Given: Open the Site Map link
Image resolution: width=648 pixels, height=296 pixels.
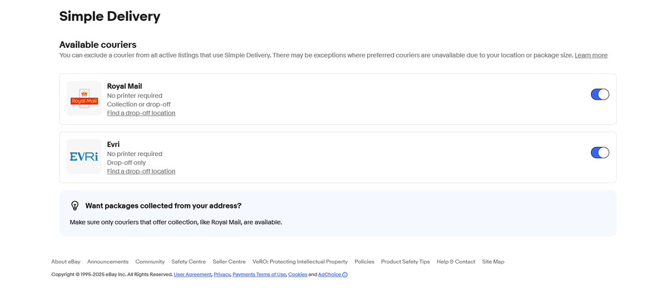Looking at the screenshot, I should tap(493, 262).
